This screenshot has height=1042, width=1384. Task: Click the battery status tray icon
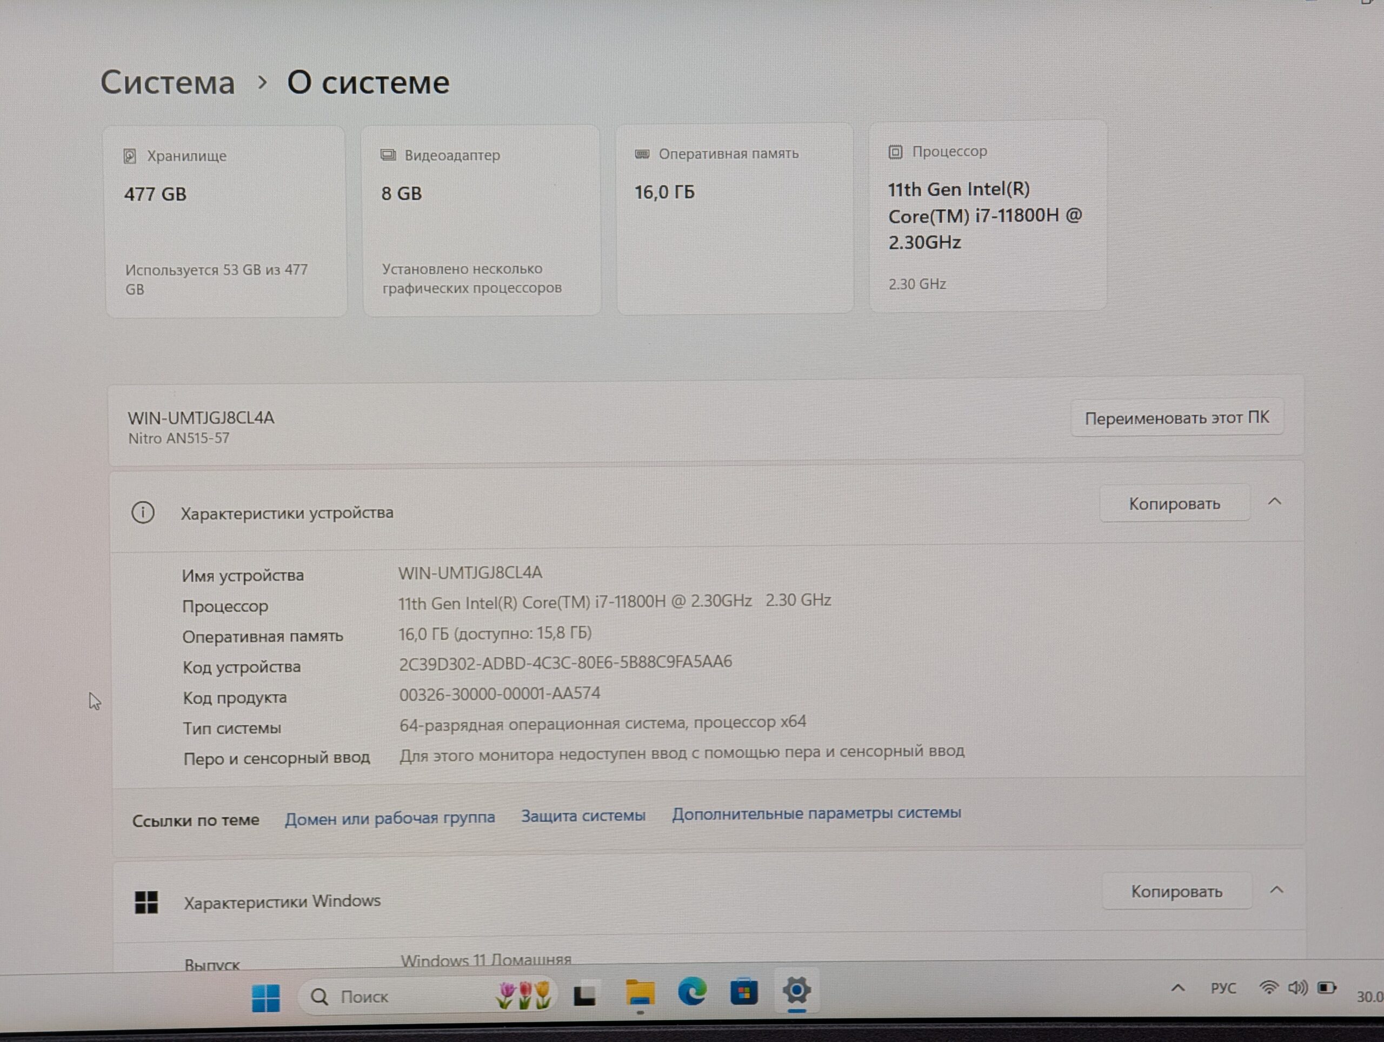click(x=1327, y=987)
